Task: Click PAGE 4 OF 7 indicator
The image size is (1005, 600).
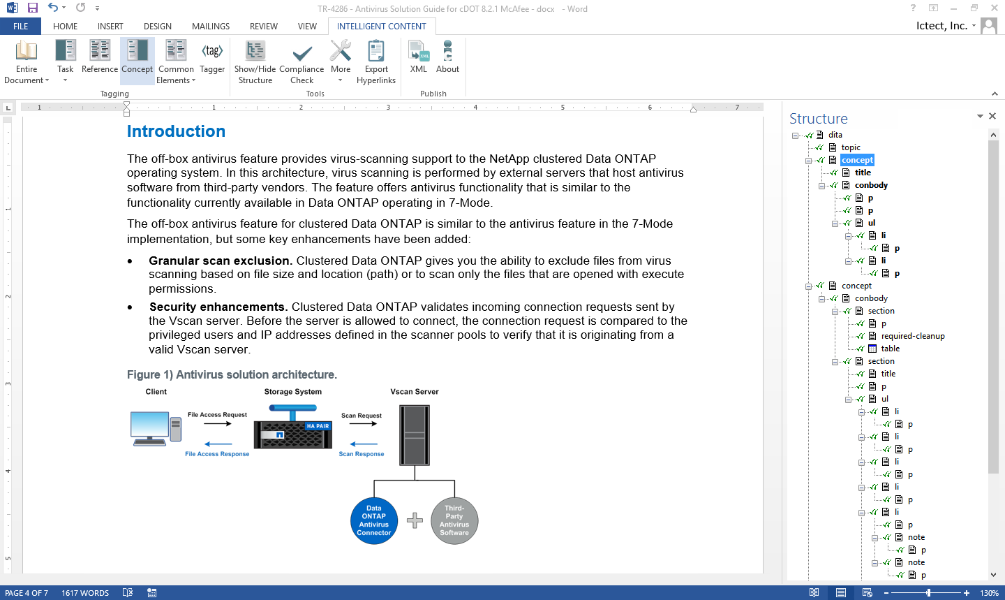Action: (27, 593)
